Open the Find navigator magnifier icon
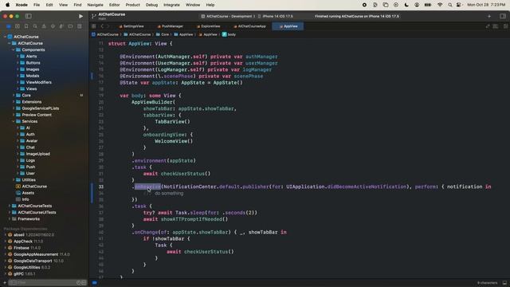Image resolution: width=510 pixels, height=287 pixels. click(x=35, y=26)
